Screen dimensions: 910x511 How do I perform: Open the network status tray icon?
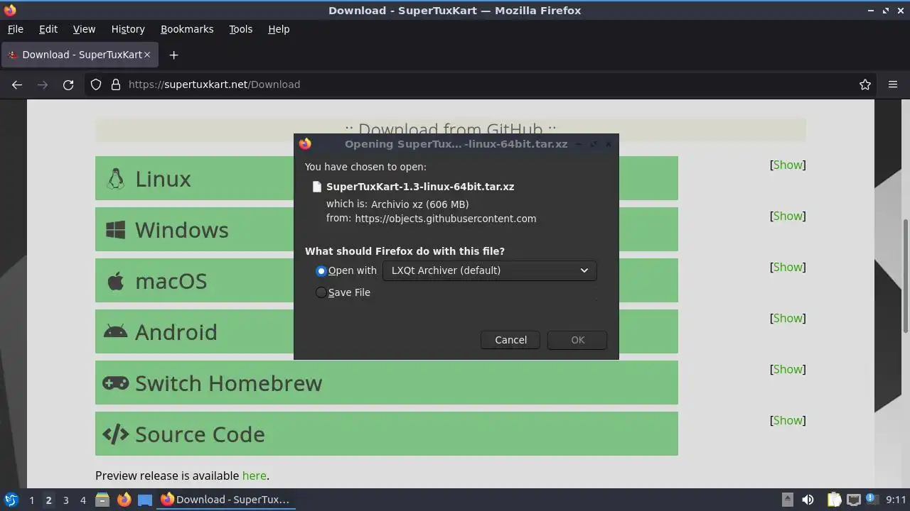pos(854,500)
